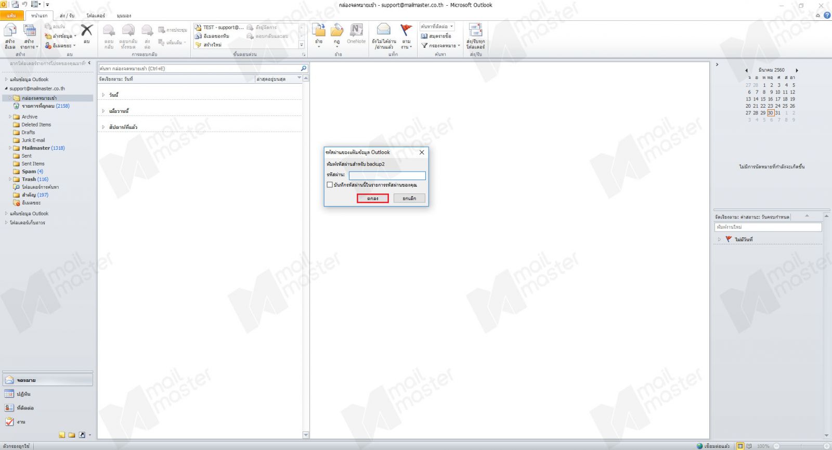Select TEST - support@ quick step
This screenshot has width=832, height=450.
tap(219, 27)
